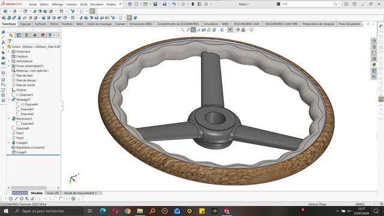This screenshot has width=384, height=216.
Task: Open the Options gear icon in the title bar
Action: tap(206, 4)
